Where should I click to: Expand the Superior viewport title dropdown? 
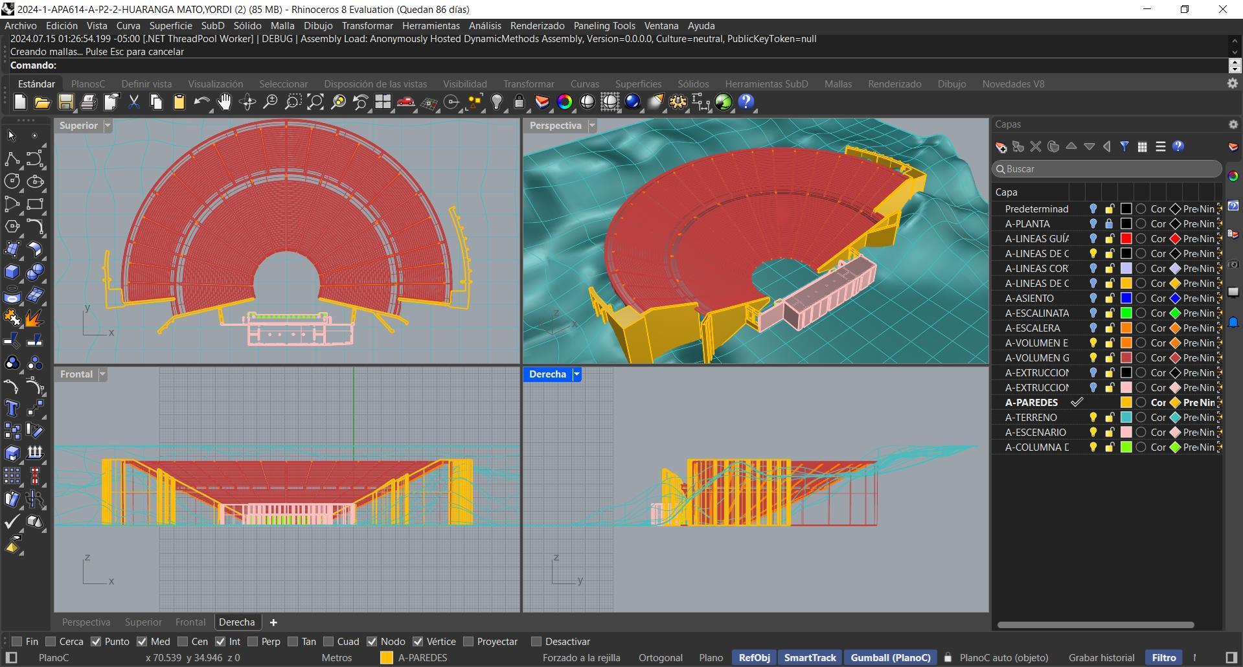[108, 126]
